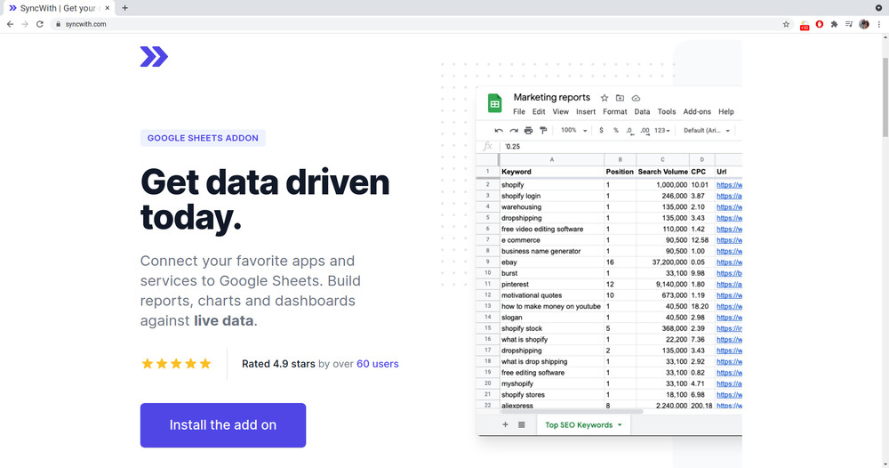889x468 pixels.
Task: Click the print icon in Sheets
Action: (x=528, y=131)
